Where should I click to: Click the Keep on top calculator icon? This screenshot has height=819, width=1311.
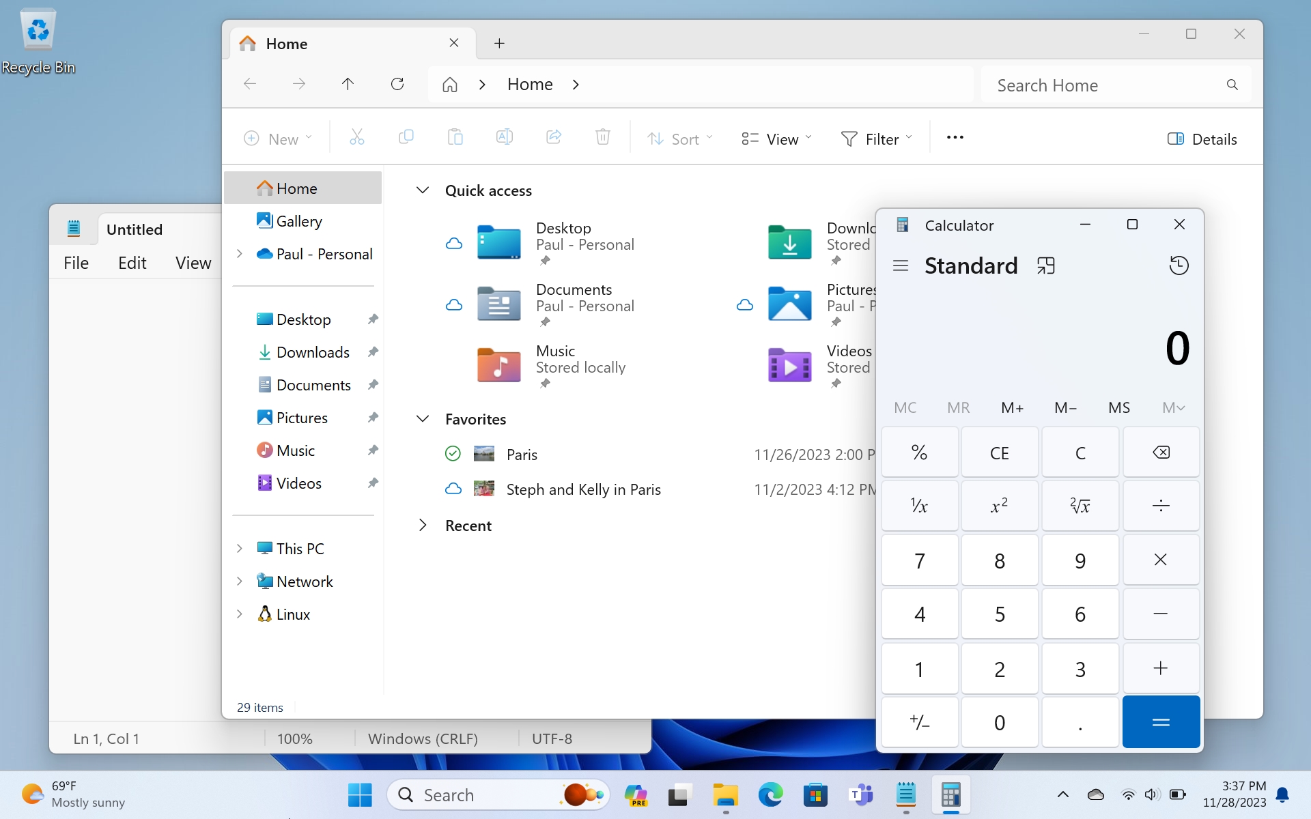(x=1045, y=265)
